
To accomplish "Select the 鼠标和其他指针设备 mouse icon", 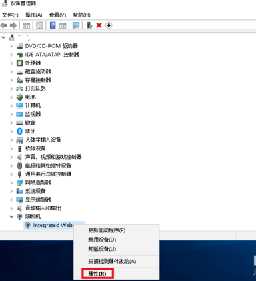I will 20,166.
